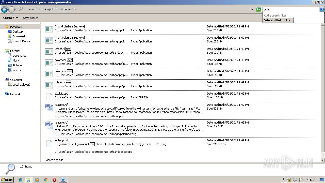Launch Internet Explorer from taskbar
This screenshot has width=325, height=183.
(20, 180)
